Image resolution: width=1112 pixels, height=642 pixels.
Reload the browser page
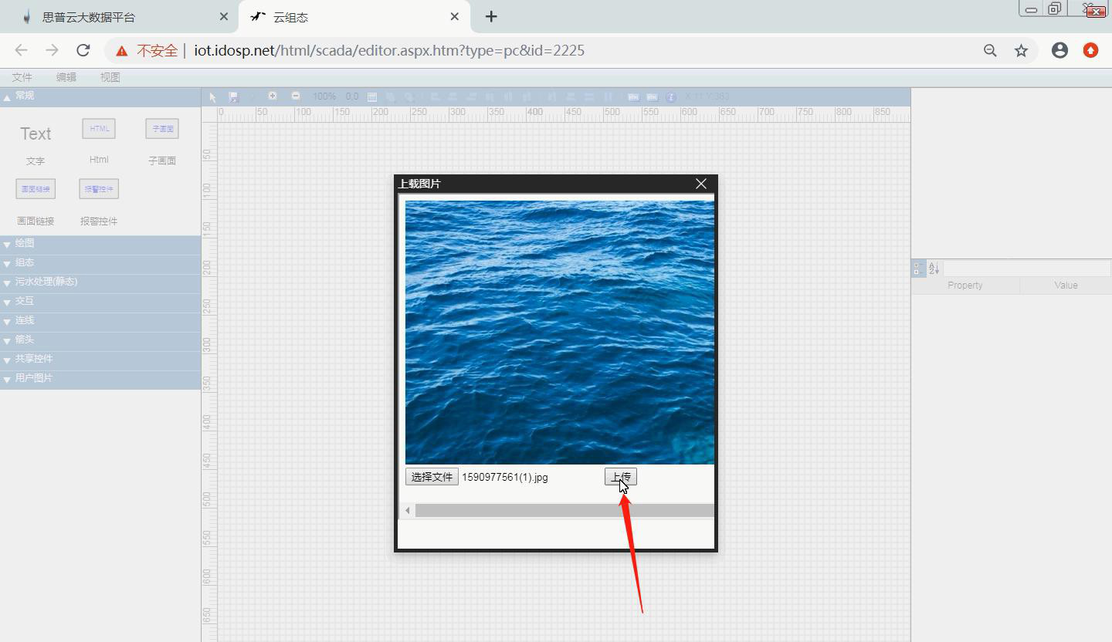tap(83, 51)
